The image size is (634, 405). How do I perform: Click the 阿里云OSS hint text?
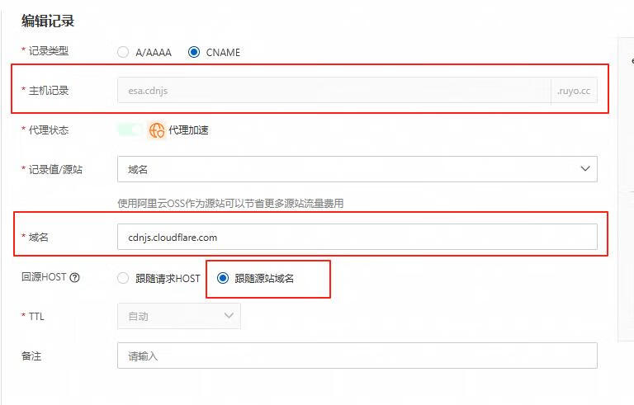click(x=230, y=203)
